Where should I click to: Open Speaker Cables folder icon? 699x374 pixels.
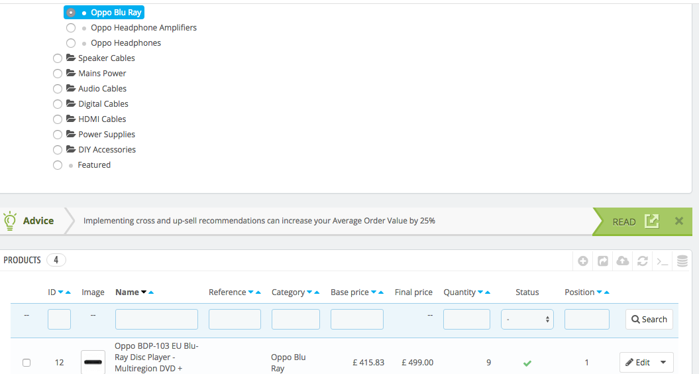[x=70, y=58]
